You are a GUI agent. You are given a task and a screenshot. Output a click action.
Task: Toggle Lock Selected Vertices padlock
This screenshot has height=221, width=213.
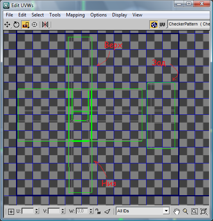98,211
